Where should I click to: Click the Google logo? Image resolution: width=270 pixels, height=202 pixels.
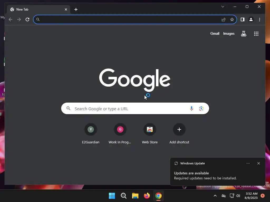pyautogui.click(x=135, y=80)
